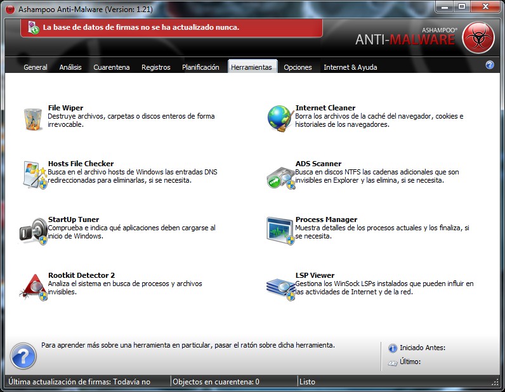This screenshot has width=505, height=392.
Task: Open the File Wiper trash bin icon
Action: tap(33, 119)
